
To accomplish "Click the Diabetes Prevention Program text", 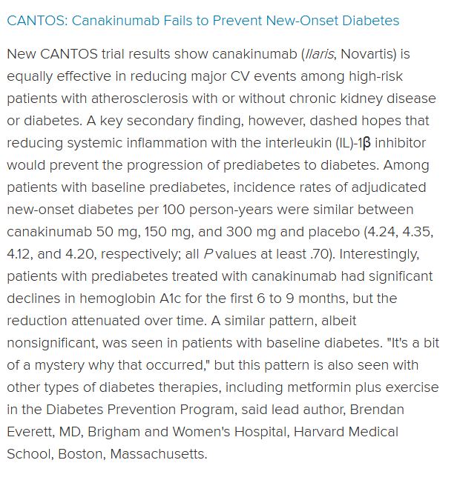I will [141, 410].
